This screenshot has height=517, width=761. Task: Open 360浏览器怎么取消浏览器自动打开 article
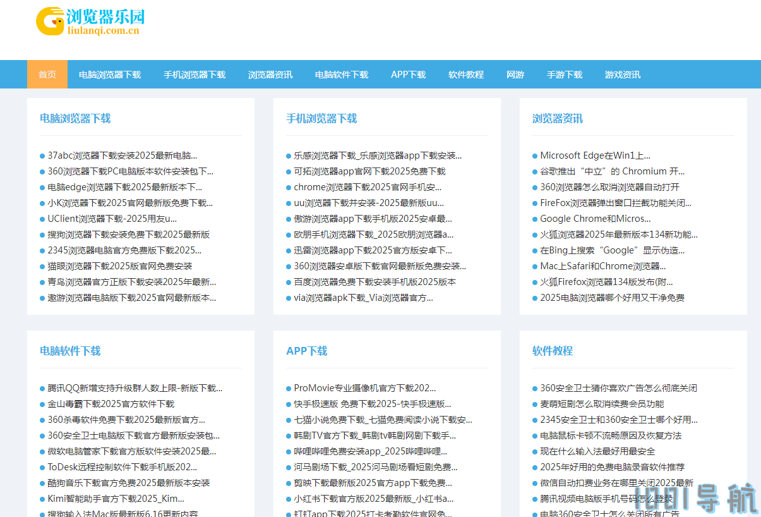609,187
